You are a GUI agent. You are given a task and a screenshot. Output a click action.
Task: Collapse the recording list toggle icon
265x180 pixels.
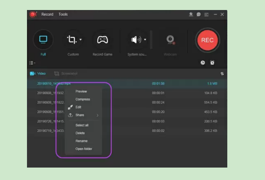click(32, 63)
